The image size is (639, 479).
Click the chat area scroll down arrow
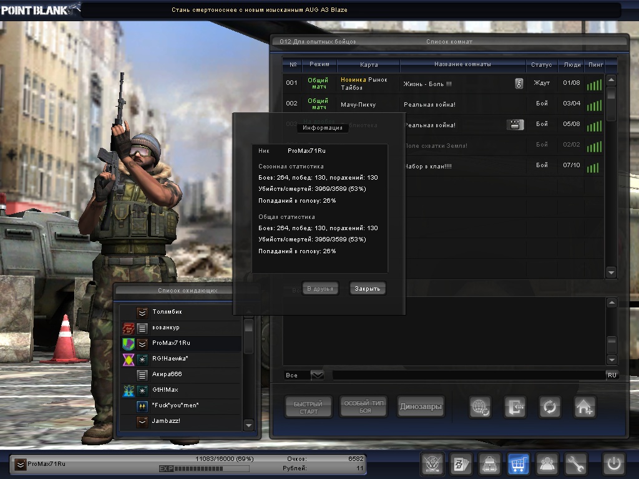pos(612,359)
